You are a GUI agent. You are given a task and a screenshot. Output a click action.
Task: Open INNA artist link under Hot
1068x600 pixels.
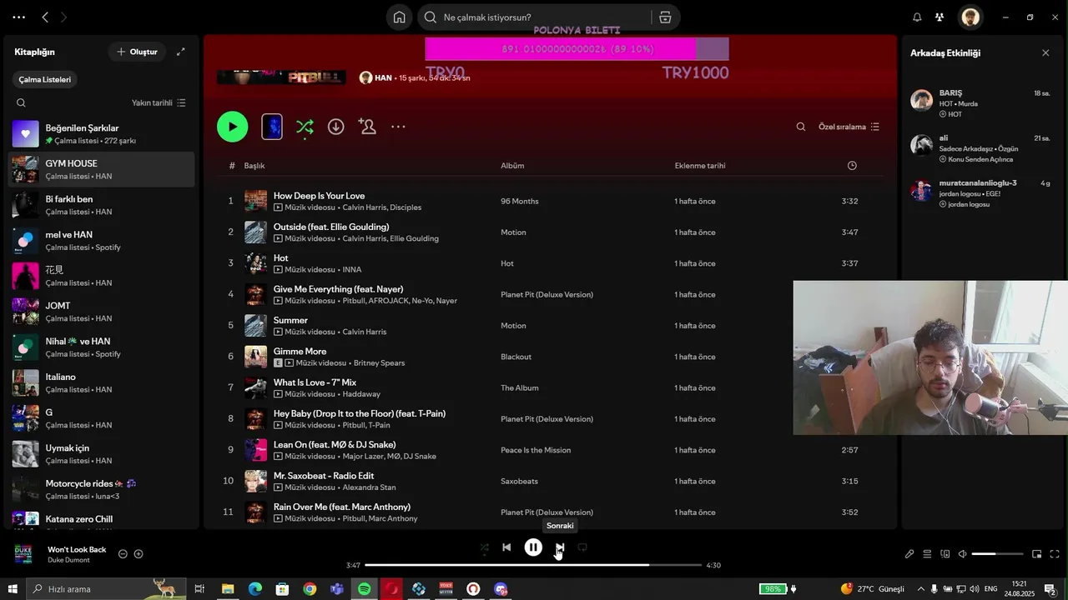pos(351,270)
